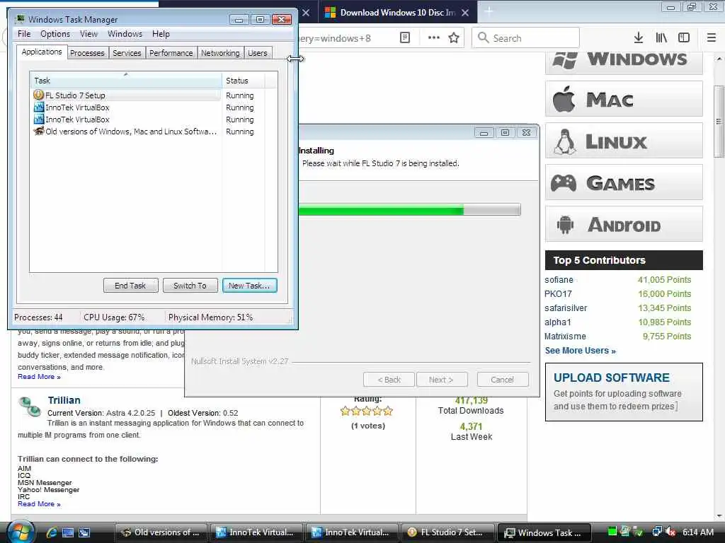Click sofiane contributor name

[x=559, y=279]
